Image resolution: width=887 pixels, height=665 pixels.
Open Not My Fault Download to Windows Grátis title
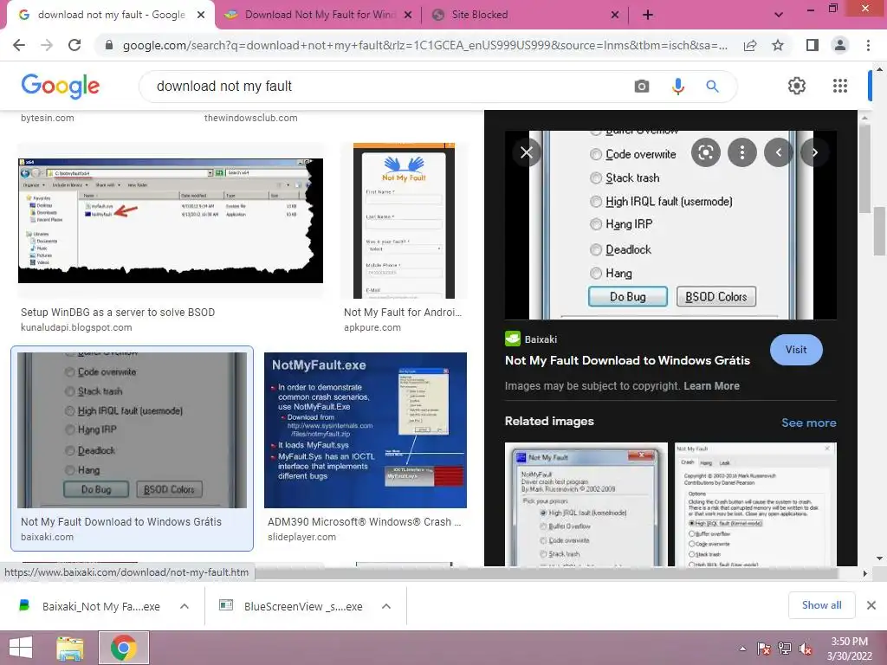pyautogui.click(x=627, y=360)
